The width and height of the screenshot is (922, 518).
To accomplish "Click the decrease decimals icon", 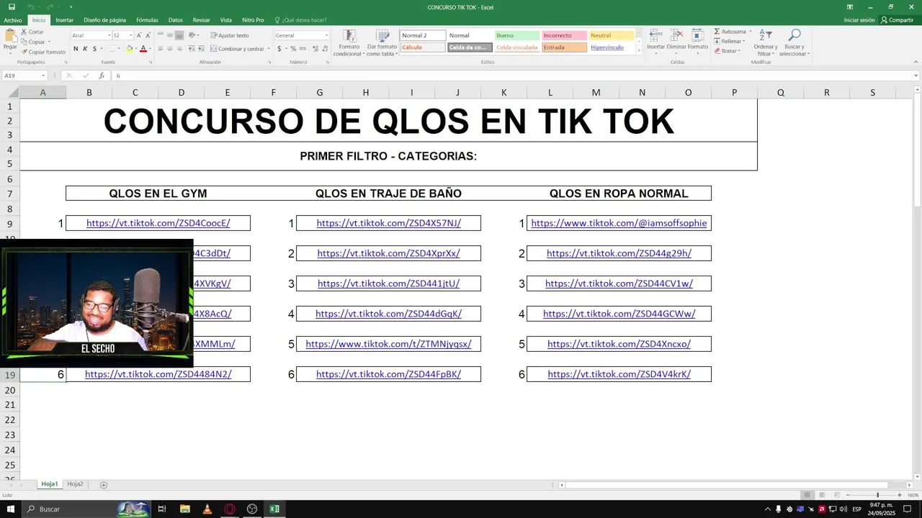I will click(x=323, y=49).
